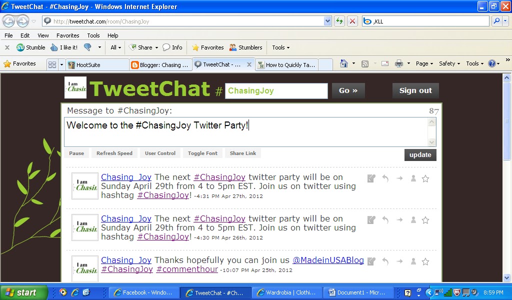Switch to the HootSuite tab
The height and width of the screenshot is (300, 512).
[x=97, y=64]
